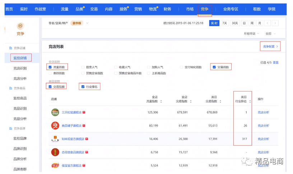Click the 竞争店铺 section icon in sidebar

coord(11,48)
